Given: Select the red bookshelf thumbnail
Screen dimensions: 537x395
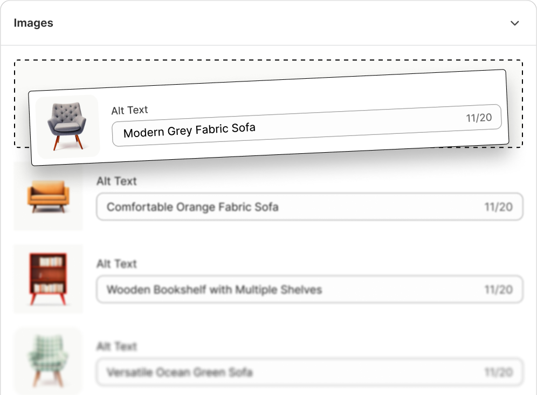Looking at the screenshot, I should pyautogui.click(x=49, y=279).
